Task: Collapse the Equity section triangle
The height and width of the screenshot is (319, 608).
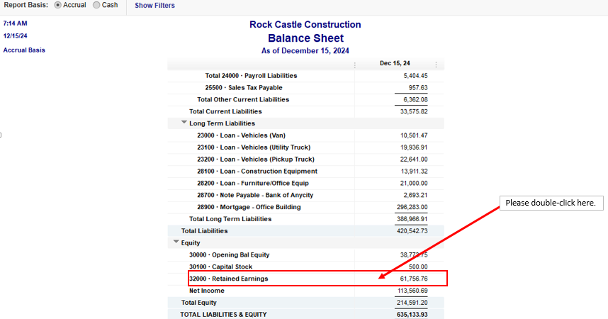Action: coord(176,242)
